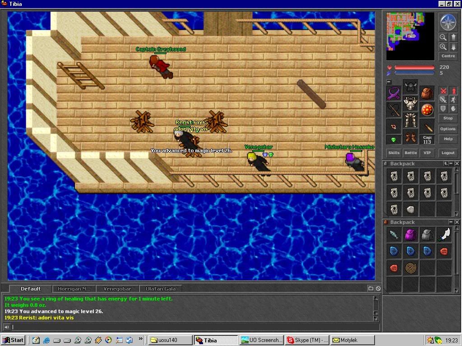Open the Ulafan Gala chat tab

161,289
